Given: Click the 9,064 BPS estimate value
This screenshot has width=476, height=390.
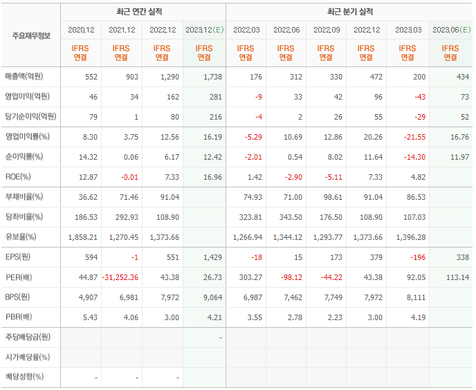Looking at the screenshot, I should pos(212,297).
